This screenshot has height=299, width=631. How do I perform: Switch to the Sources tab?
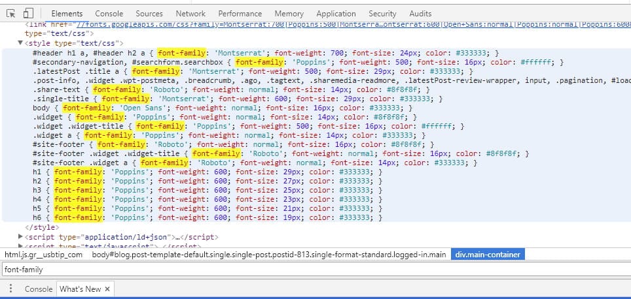(149, 14)
